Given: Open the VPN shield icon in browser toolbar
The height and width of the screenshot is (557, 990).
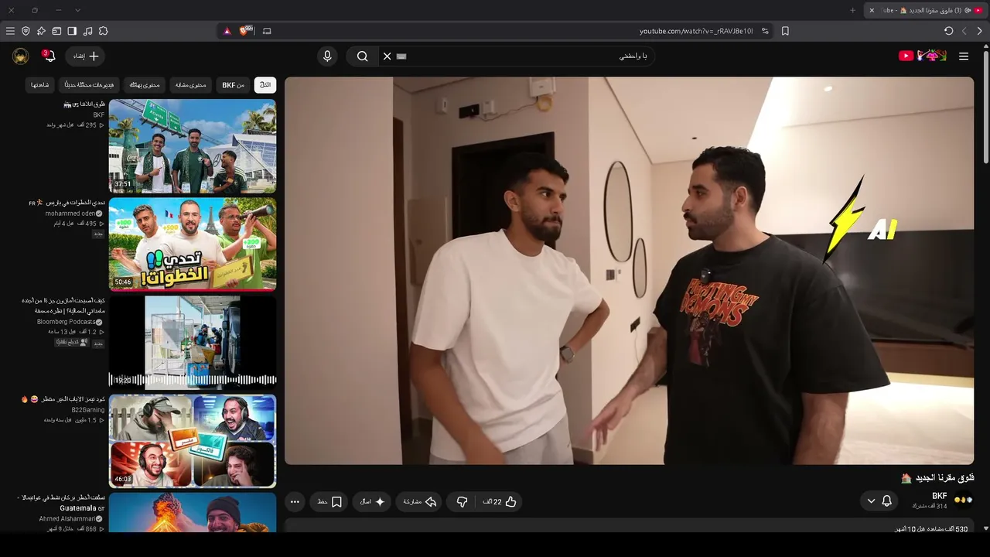Looking at the screenshot, I should 26,31.
